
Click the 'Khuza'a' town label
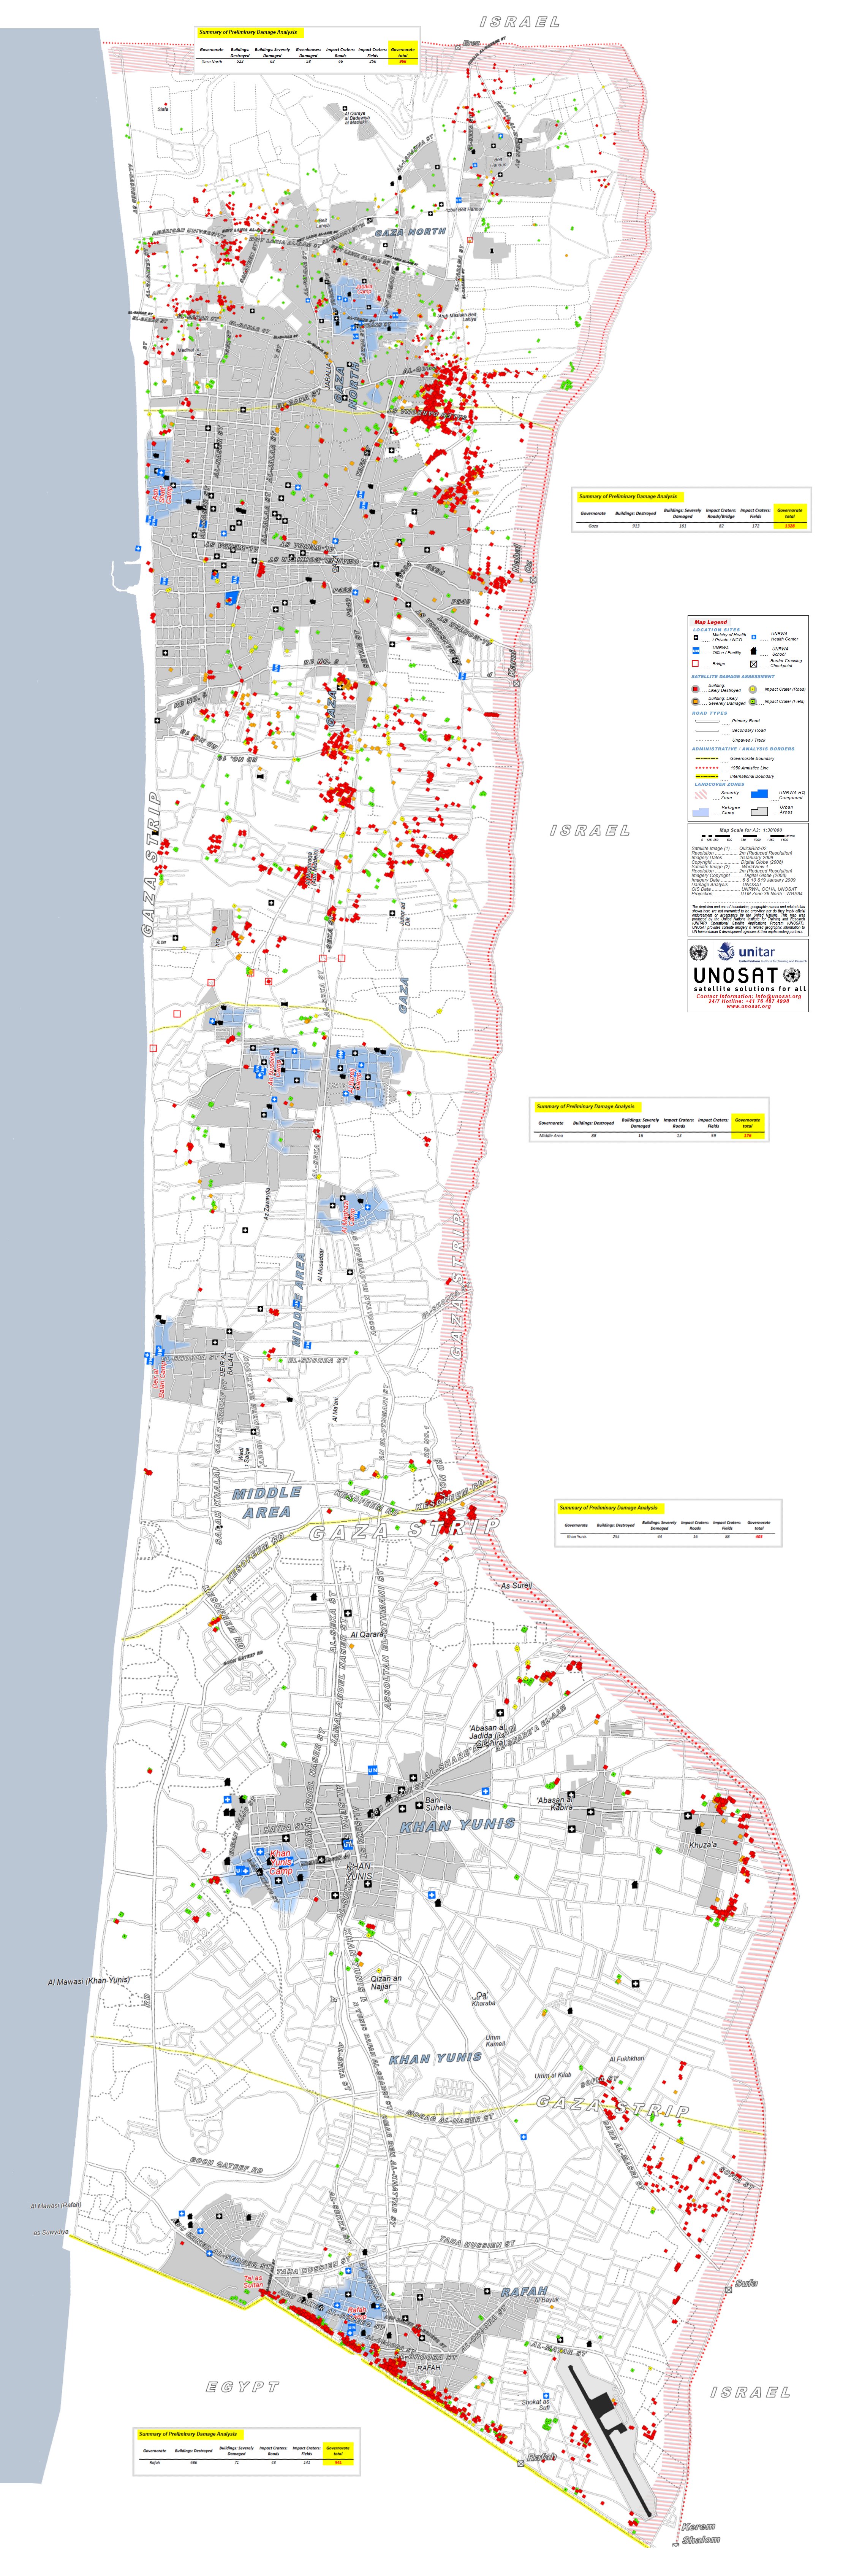703,1845
